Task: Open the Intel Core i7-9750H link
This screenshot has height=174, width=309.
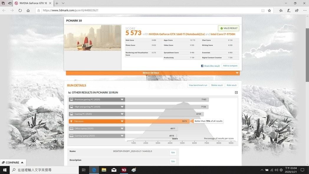Action: pyautogui.click(x=223, y=34)
